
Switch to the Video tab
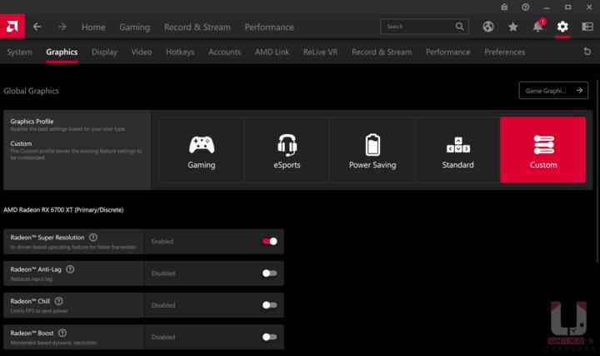[142, 52]
